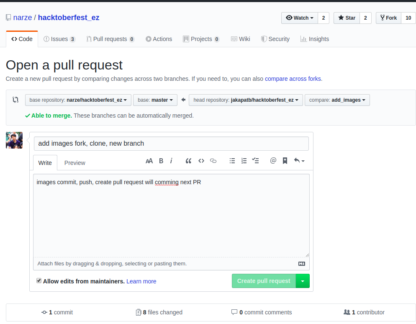
Task: Add a link using chain icon
Action: pos(213,161)
